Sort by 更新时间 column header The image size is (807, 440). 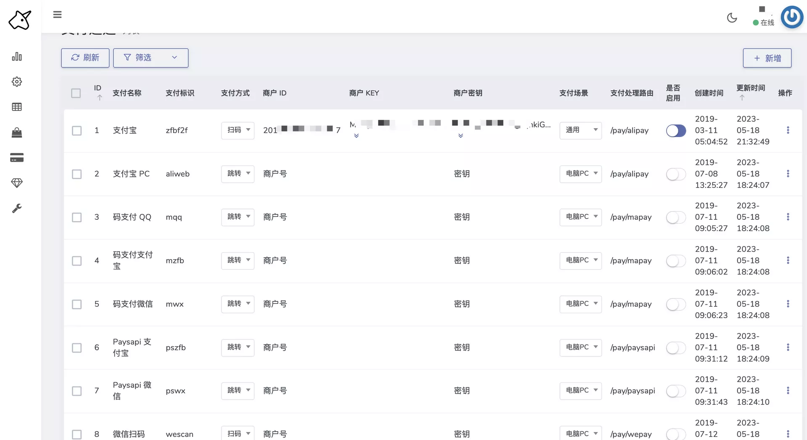750,88
